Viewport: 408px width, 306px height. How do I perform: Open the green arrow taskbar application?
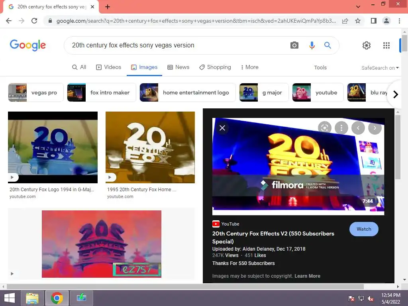[81, 298]
